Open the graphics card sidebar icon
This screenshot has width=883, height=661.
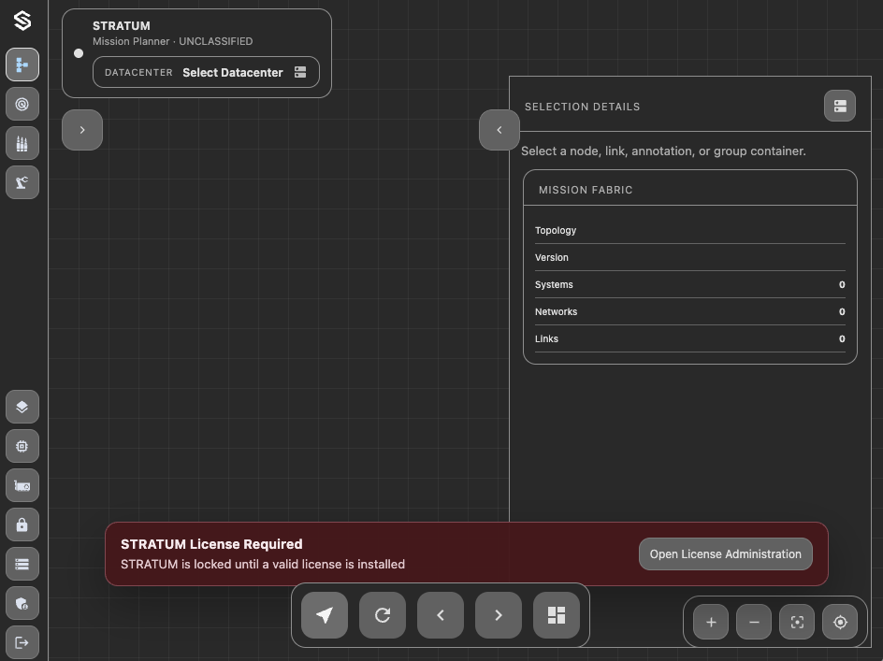(22, 486)
